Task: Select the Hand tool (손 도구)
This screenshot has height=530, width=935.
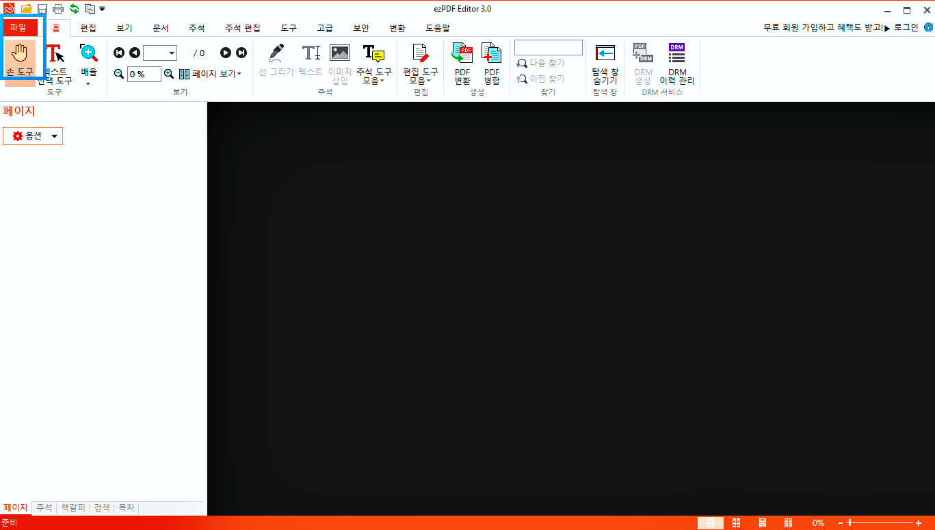Action: click(21, 59)
